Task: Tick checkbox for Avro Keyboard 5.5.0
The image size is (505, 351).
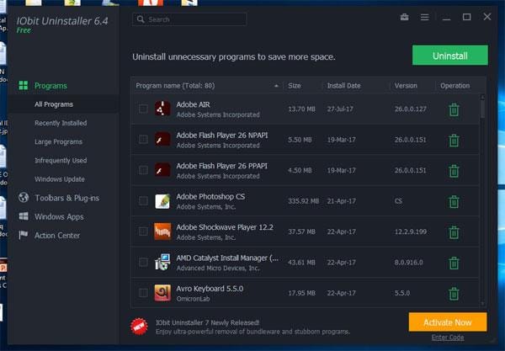Action: [143, 293]
